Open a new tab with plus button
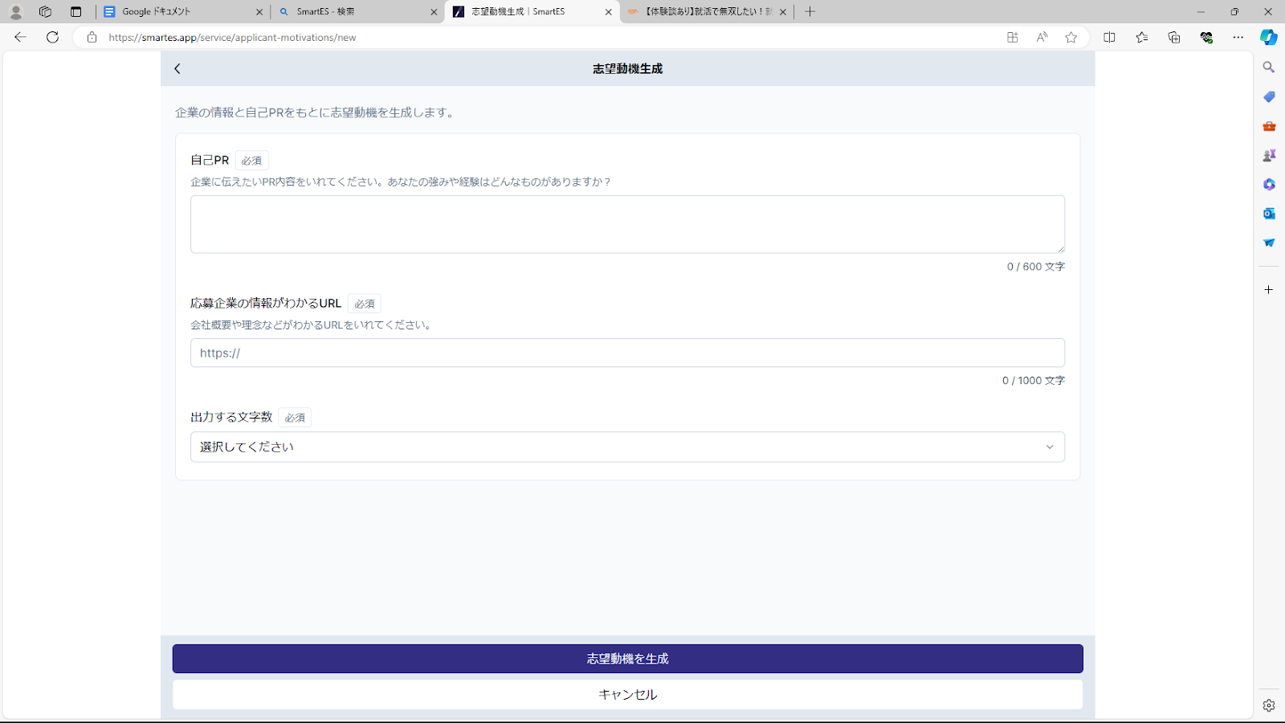 tap(810, 12)
